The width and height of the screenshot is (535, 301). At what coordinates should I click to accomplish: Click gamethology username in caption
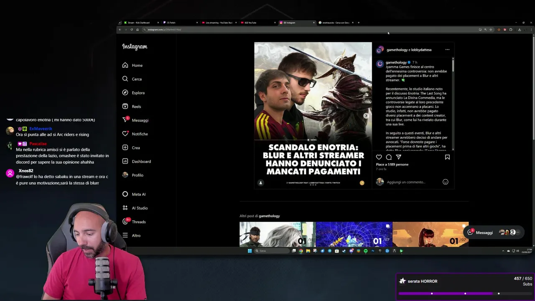tap(396, 62)
